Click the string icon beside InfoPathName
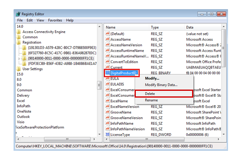The width and height of the screenshot is (242, 160). (107, 123)
